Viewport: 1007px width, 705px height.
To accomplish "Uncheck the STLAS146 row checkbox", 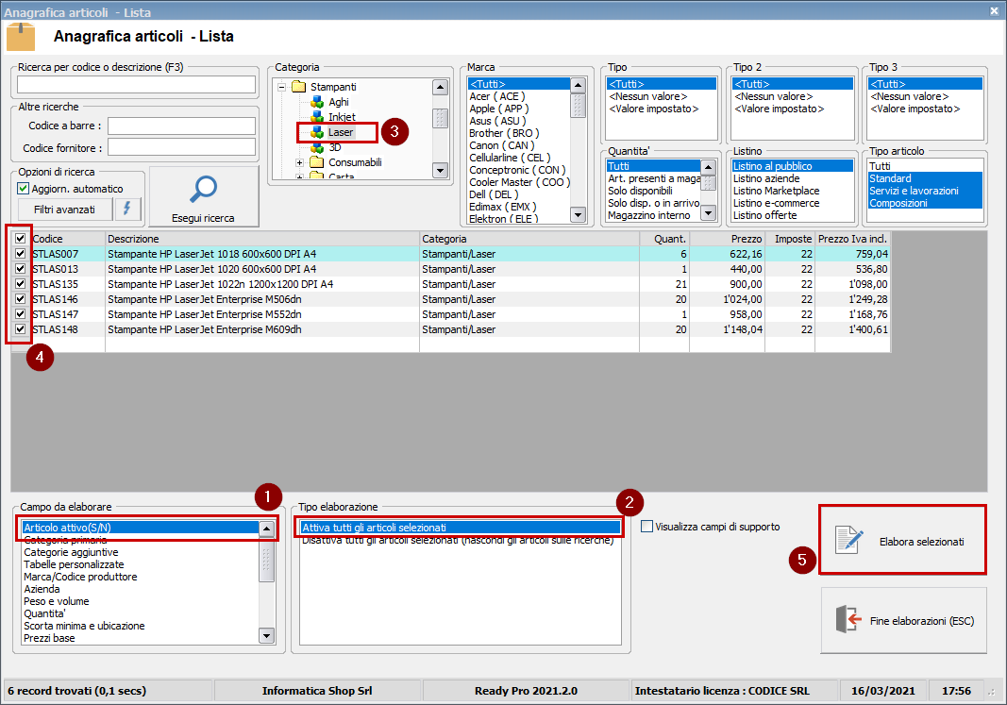I will [20, 298].
